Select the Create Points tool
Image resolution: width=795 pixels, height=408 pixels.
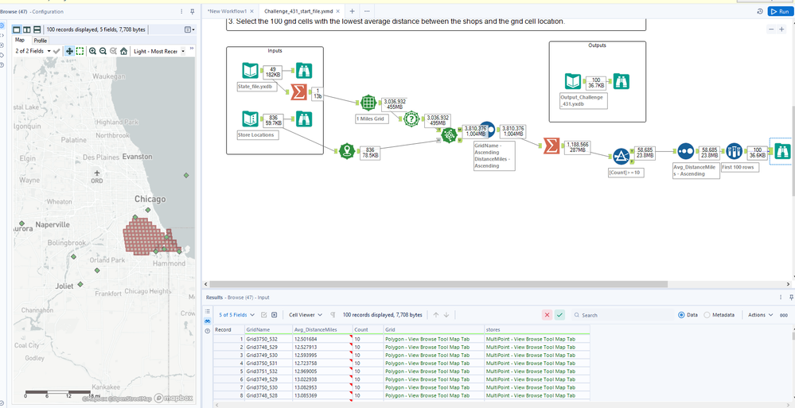347,150
